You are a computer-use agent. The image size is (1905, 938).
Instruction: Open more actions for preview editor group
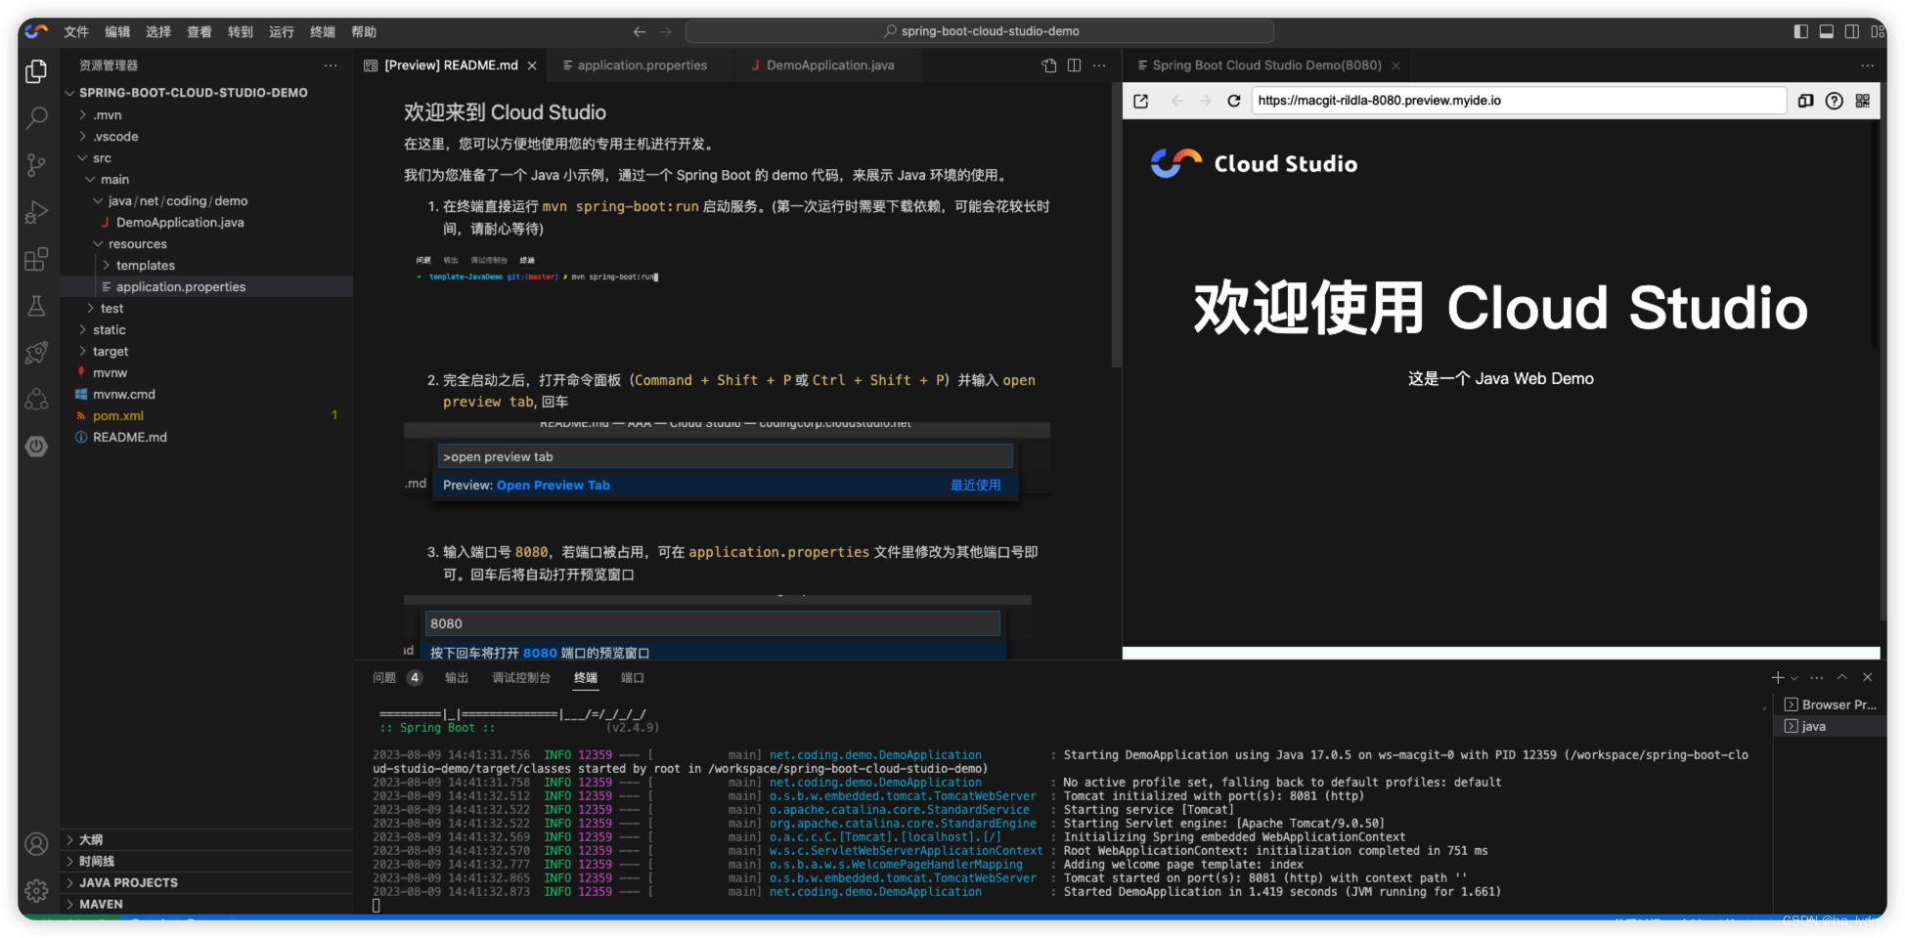(x=1867, y=65)
